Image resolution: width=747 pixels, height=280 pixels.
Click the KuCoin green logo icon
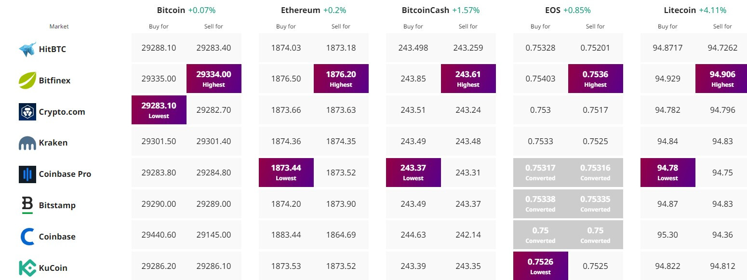pyautogui.click(x=27, y=268)
